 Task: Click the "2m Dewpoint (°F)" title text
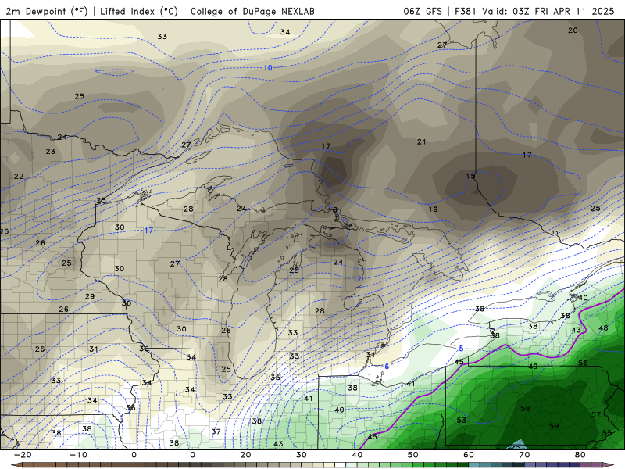click(x=46, y=11)
